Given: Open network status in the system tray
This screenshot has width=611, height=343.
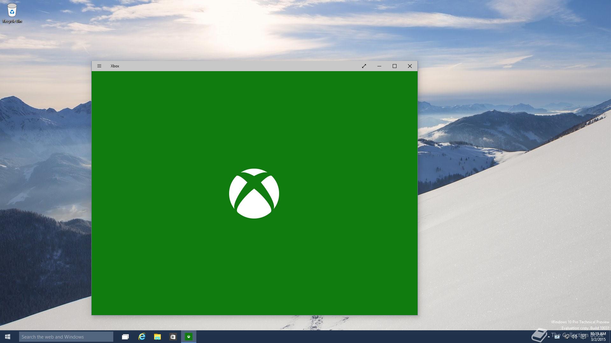Looking at the screenshot, I should point(567,337).
